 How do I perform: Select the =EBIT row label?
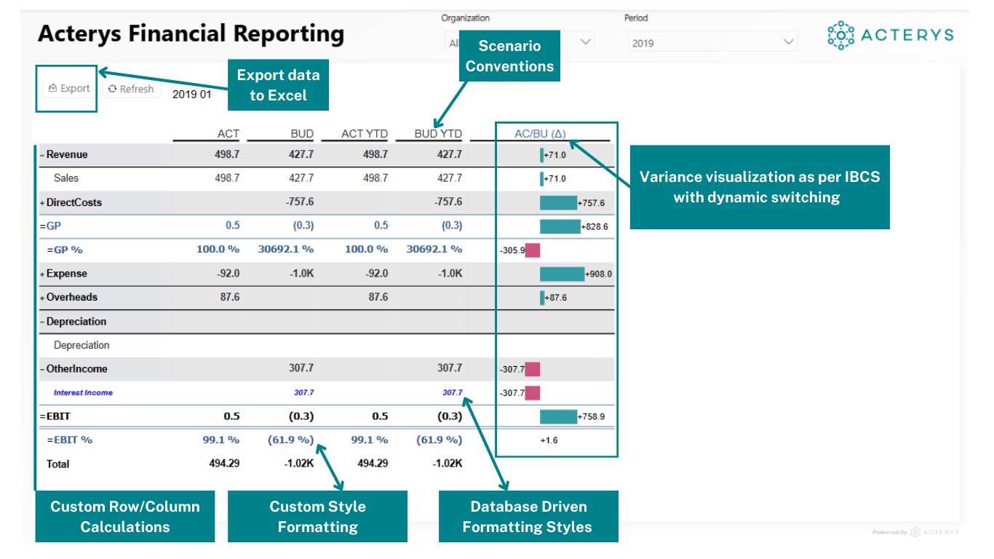pos(55,417)
